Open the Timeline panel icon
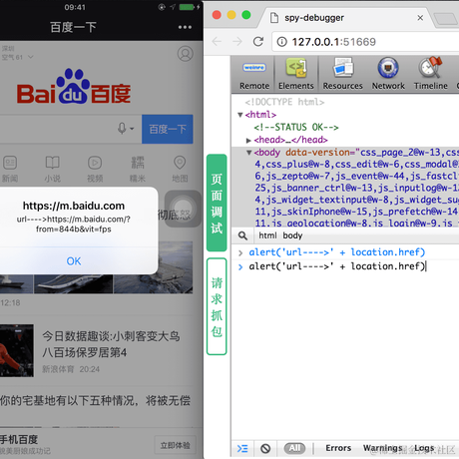The image size is (459, 459). [431, 75]
